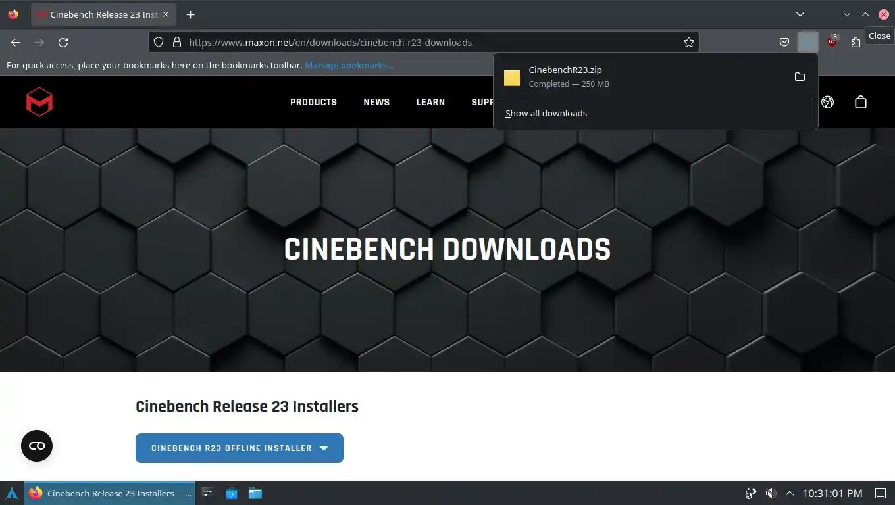List all tabs with the dropdown arrow
895x505 pixels.
click(800, 14)
